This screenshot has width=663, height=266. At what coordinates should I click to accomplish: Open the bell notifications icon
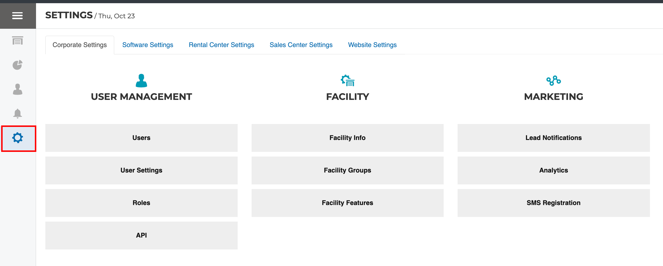click(17, 113)
